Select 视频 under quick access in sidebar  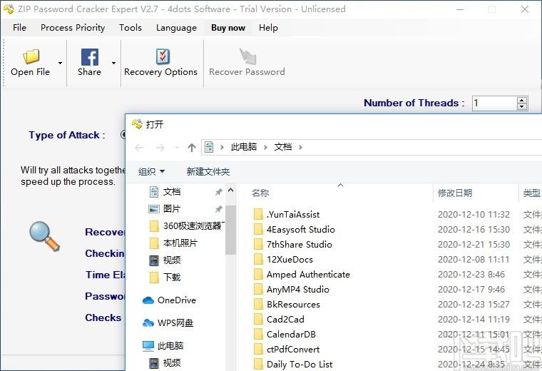(x=165, y=260)
